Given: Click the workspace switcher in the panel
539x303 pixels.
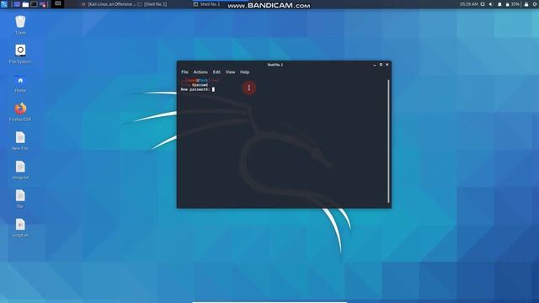Looking at the screenshot, I should pyautogui.click(x=58, y=4).
